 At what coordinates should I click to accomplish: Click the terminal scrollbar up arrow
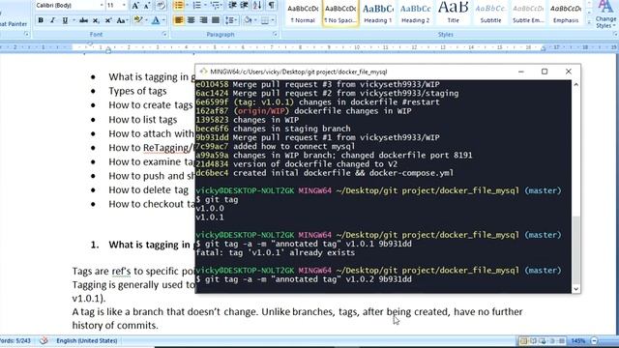tap(576, 84)
